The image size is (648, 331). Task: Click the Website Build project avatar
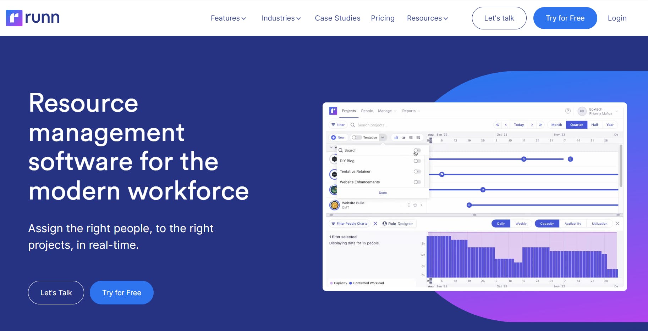(x=334, y=205)
